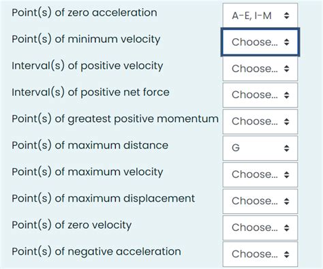This screenshot has height=269, width=323.
Task: Click the arrow icon on zero acceleration select
Action: point(287,16)
